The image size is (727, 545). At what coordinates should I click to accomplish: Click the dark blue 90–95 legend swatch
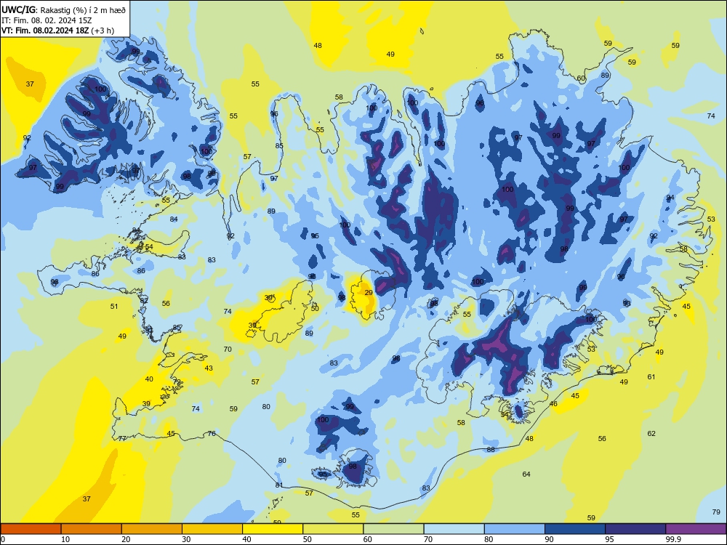(x=575, y=529)
